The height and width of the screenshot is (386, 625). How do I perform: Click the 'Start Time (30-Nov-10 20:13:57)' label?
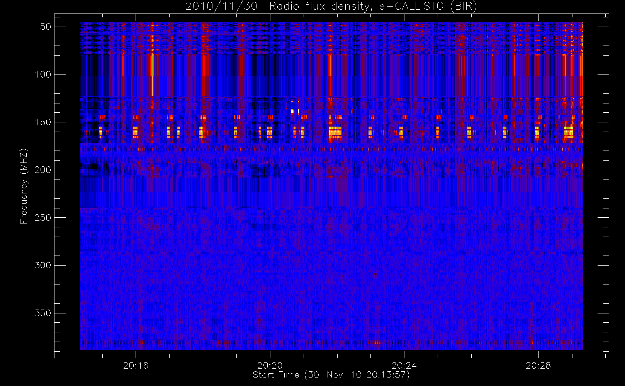[x=331, y=375]
